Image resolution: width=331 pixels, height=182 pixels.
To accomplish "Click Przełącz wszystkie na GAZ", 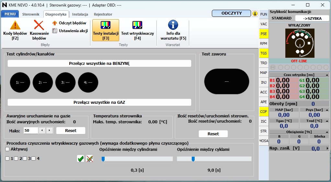I will (x=99, y=102).
